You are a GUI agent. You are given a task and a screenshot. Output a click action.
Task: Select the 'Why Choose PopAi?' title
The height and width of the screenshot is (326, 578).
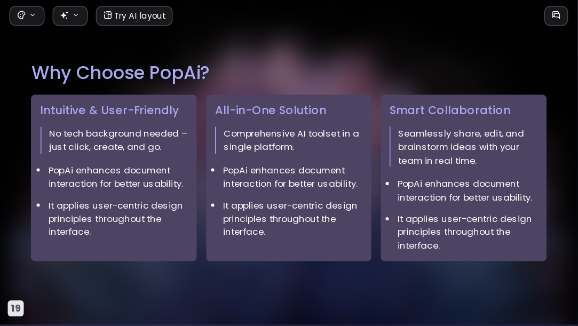tap(120, 73)
